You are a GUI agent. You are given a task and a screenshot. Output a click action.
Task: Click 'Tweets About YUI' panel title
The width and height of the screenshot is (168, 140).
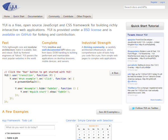137,35
